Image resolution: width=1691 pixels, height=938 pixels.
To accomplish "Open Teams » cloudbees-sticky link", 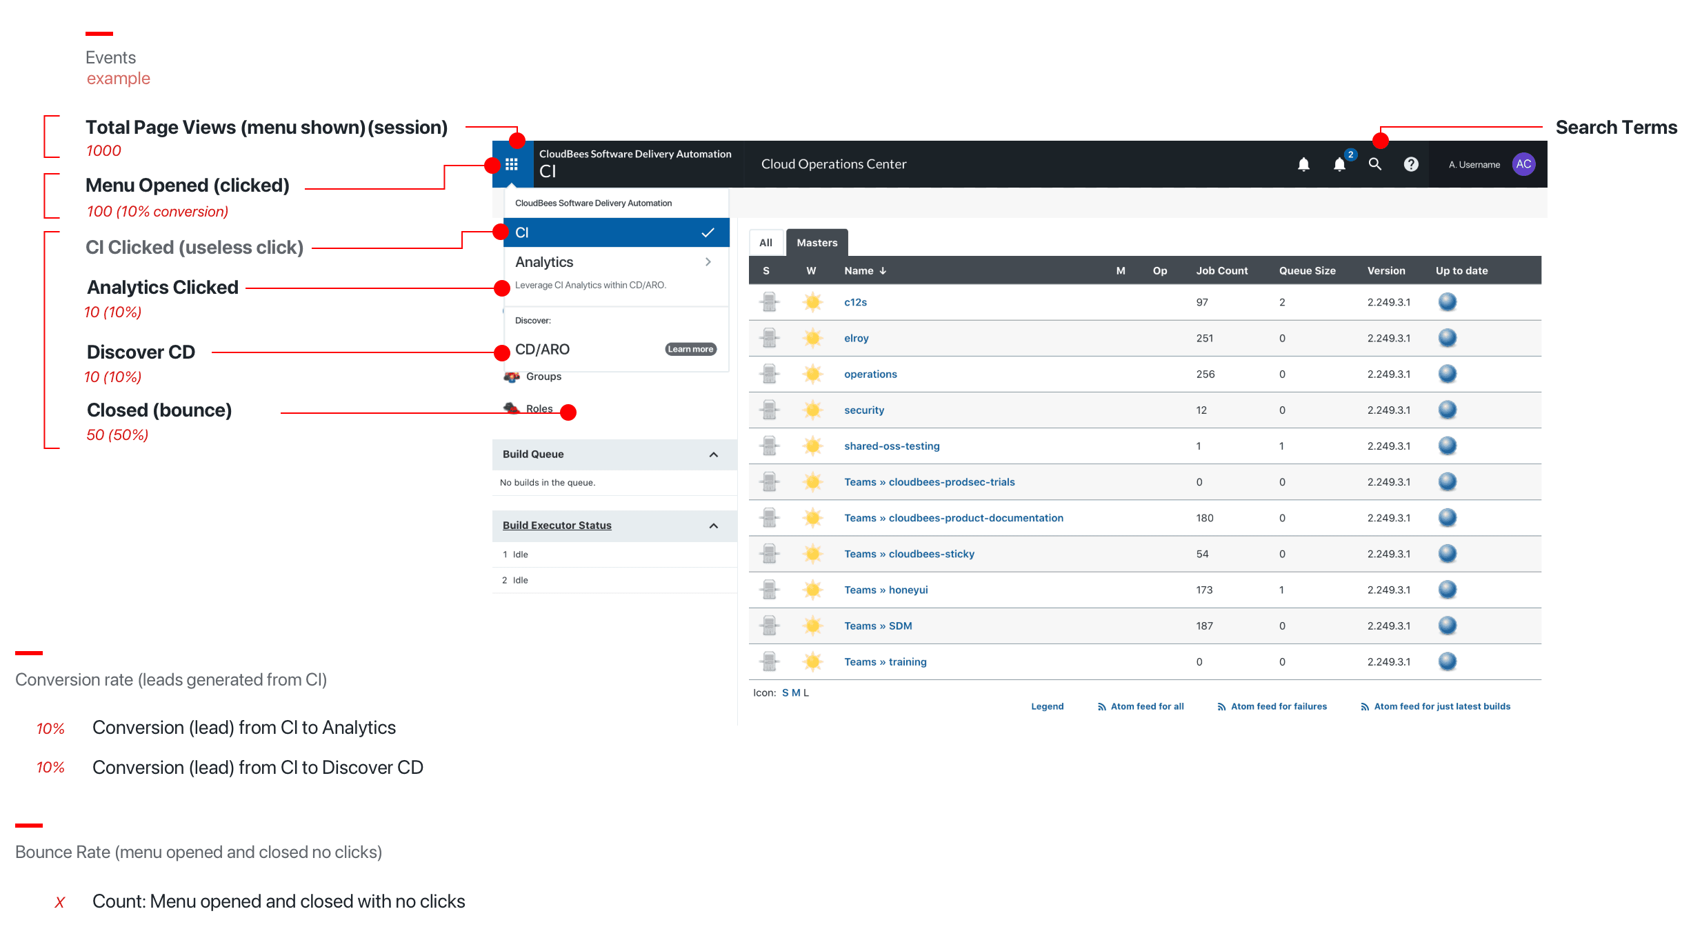I will (909, 554).
